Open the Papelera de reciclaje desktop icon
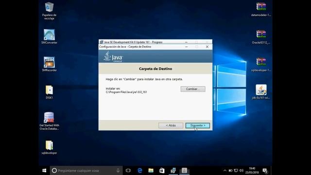Screen dimensions: 311x175 tap(49, 11)
